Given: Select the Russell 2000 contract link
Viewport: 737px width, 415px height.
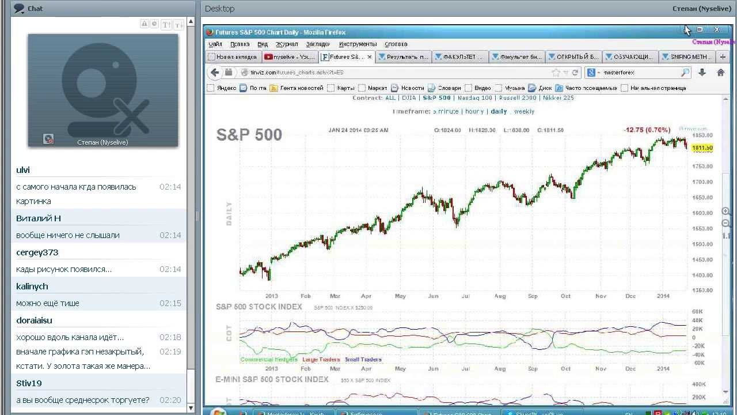Looking at the screenshot, I should pyautogui.click(x=517, y=98).
